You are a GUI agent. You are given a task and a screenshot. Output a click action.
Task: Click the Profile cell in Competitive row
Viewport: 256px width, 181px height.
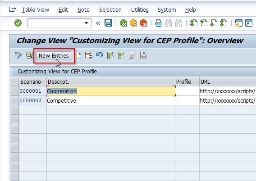[x=187, y=100]
